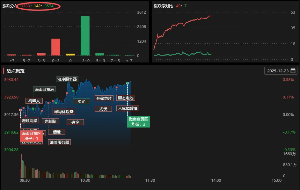Click the 储能 hotspot tag

pyautogui.click(x=57, y=132)
